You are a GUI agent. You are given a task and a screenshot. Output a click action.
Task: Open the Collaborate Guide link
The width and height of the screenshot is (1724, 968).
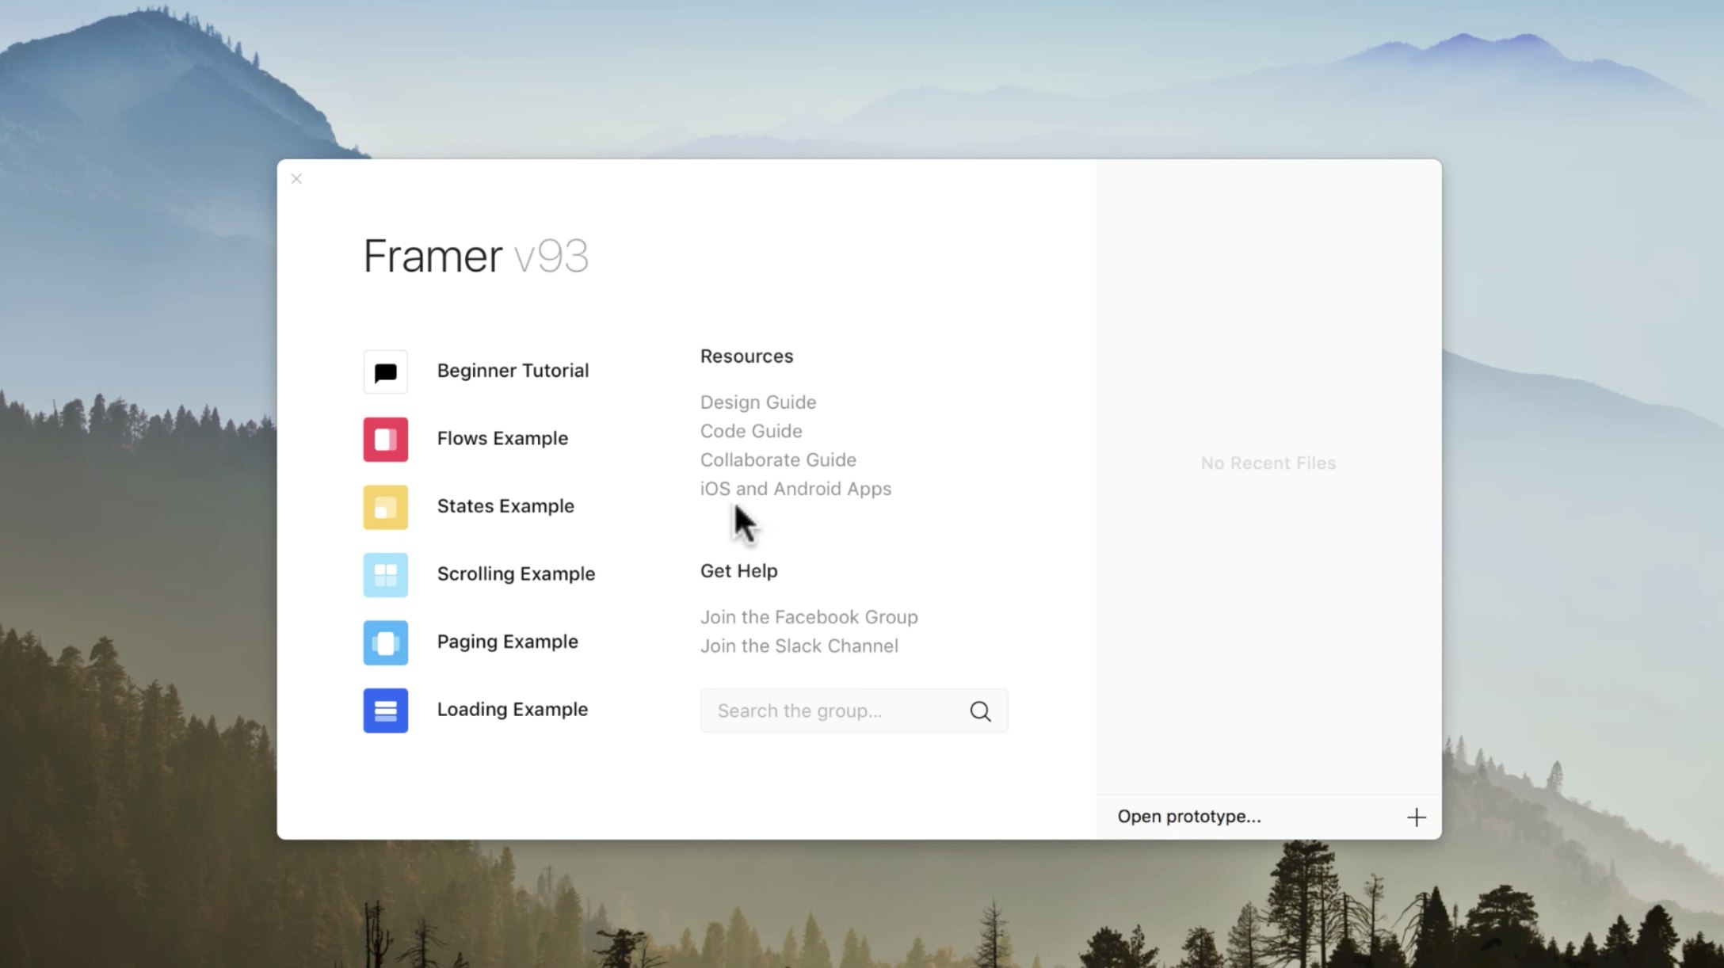click(x=778, y=460)
